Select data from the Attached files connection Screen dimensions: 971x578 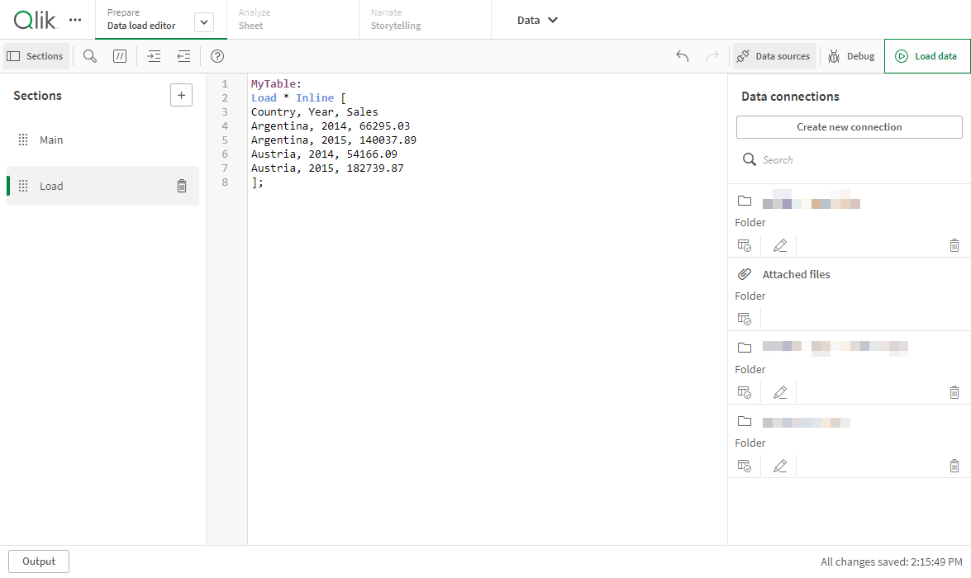(744, 318)
